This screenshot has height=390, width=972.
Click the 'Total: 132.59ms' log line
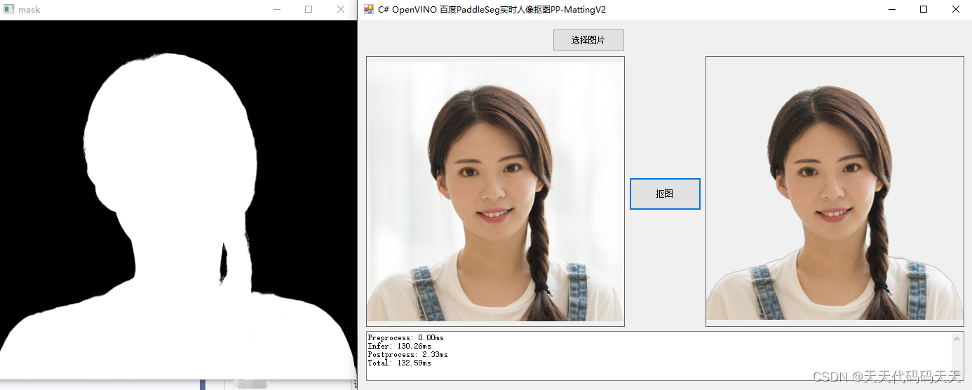point(400,363)
